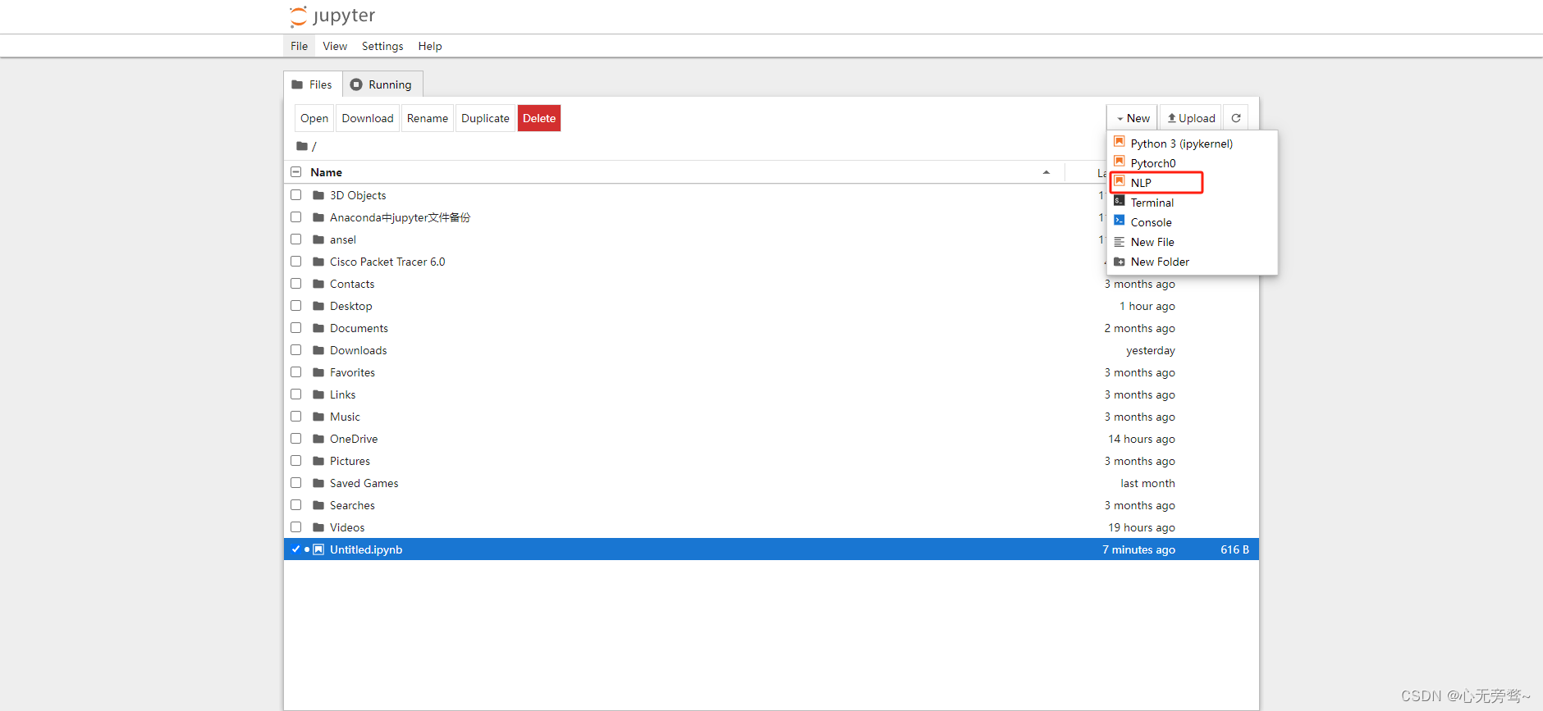
Task: Open the Help menu
Action: (430, 46)
